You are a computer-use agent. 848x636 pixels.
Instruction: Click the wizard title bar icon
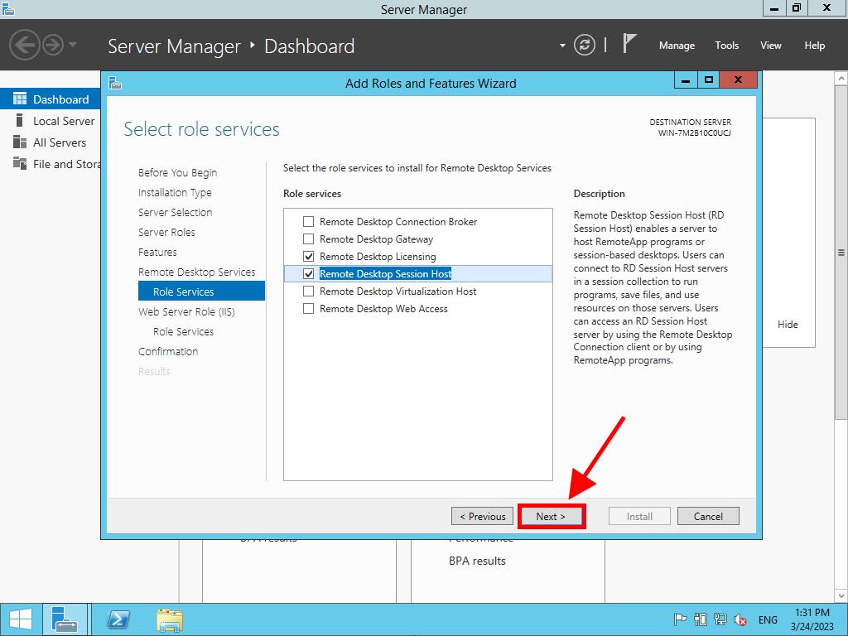tap(115, 83)
